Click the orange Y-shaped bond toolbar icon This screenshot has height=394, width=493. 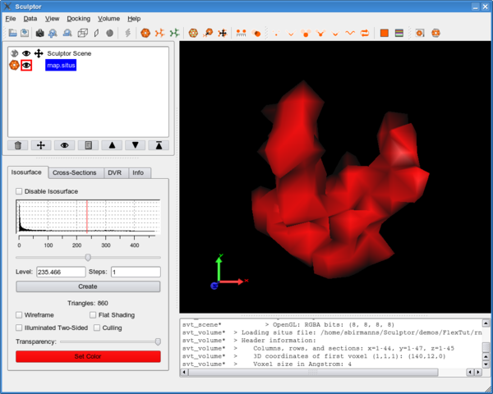pyautogui.click(x=320, y=33)
